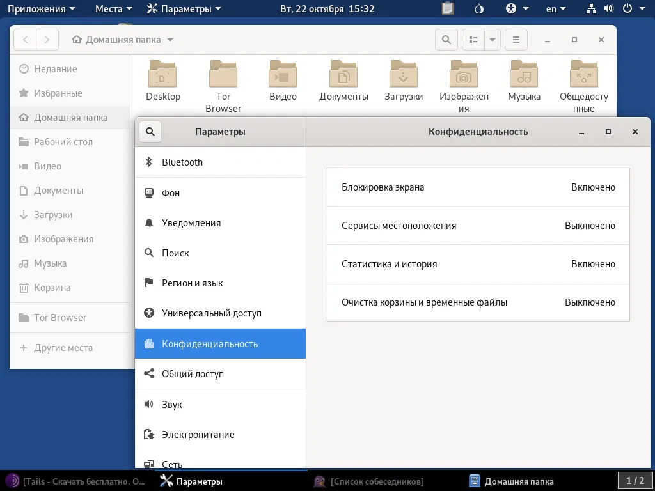This screenshot has width=655, height=491.
Task: Open Блокировка экрана setting row
Action: 478,187
